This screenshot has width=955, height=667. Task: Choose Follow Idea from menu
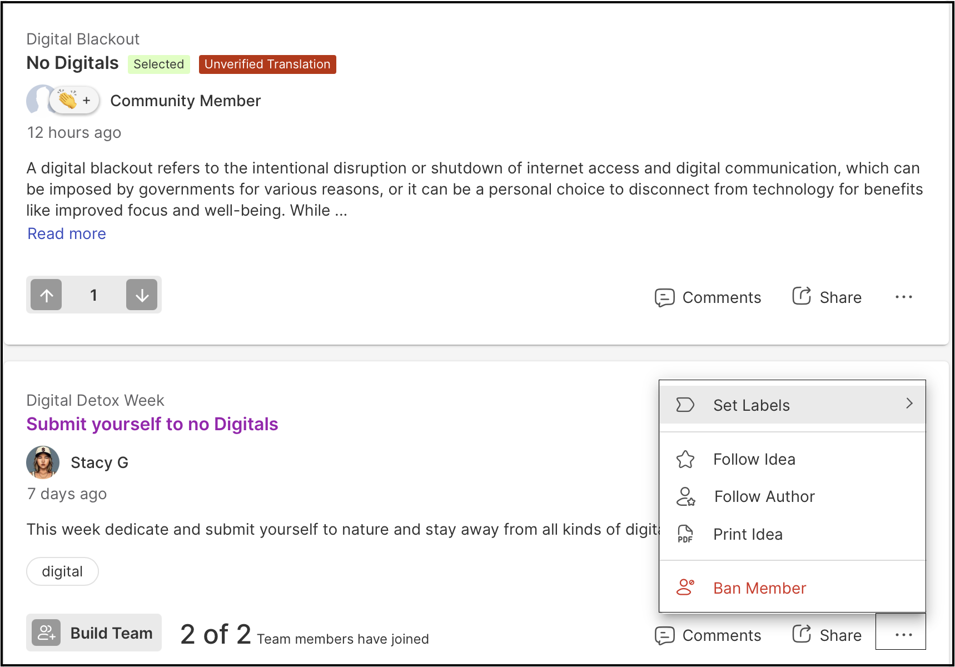(792, 459)
